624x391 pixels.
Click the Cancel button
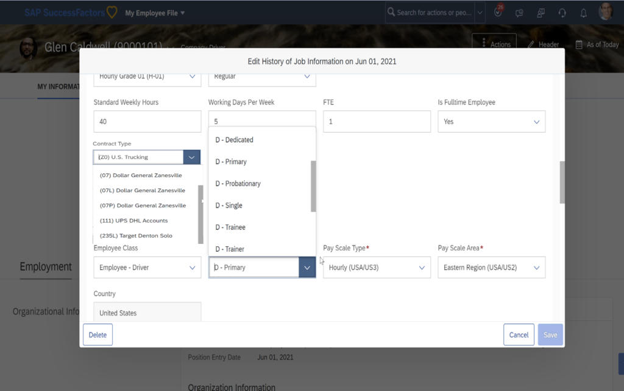point(519,334)
